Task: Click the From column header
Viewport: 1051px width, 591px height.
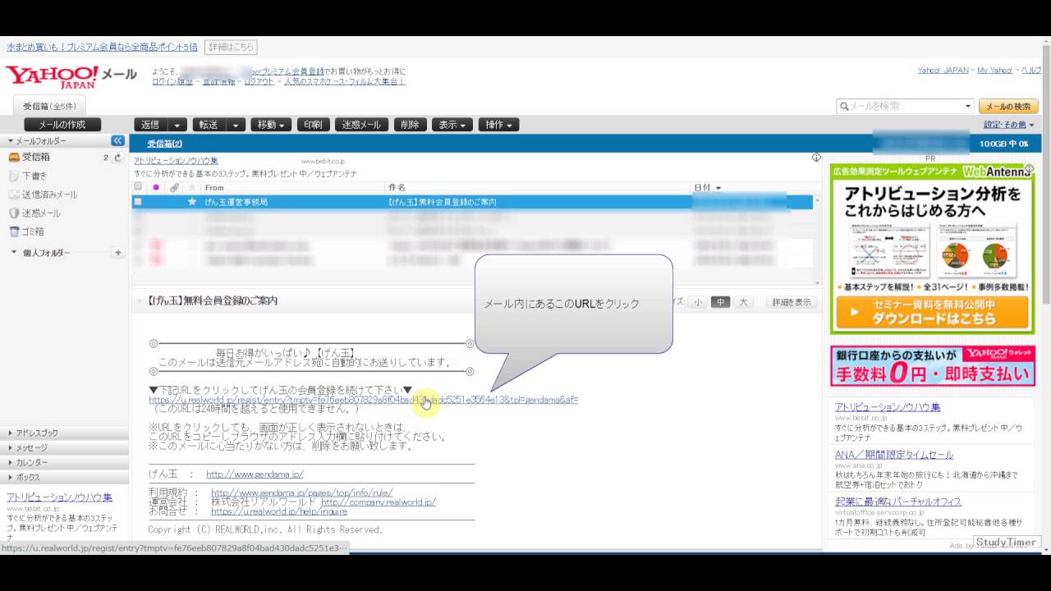Action: (214, 188)
